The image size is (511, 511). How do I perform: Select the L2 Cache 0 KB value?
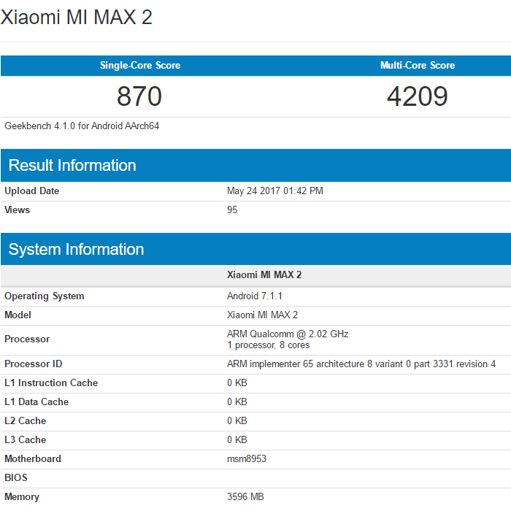coord(237,421)
